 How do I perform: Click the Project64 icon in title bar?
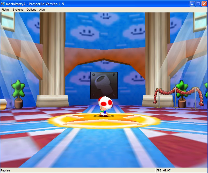coord(3,4)
